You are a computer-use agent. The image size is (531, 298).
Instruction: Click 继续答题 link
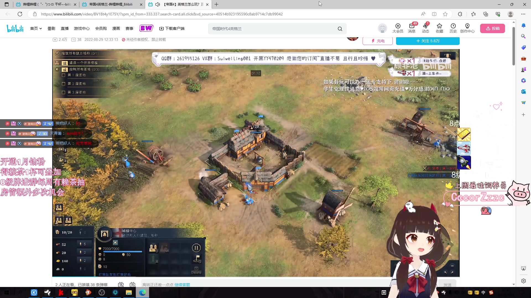(182, 285)
